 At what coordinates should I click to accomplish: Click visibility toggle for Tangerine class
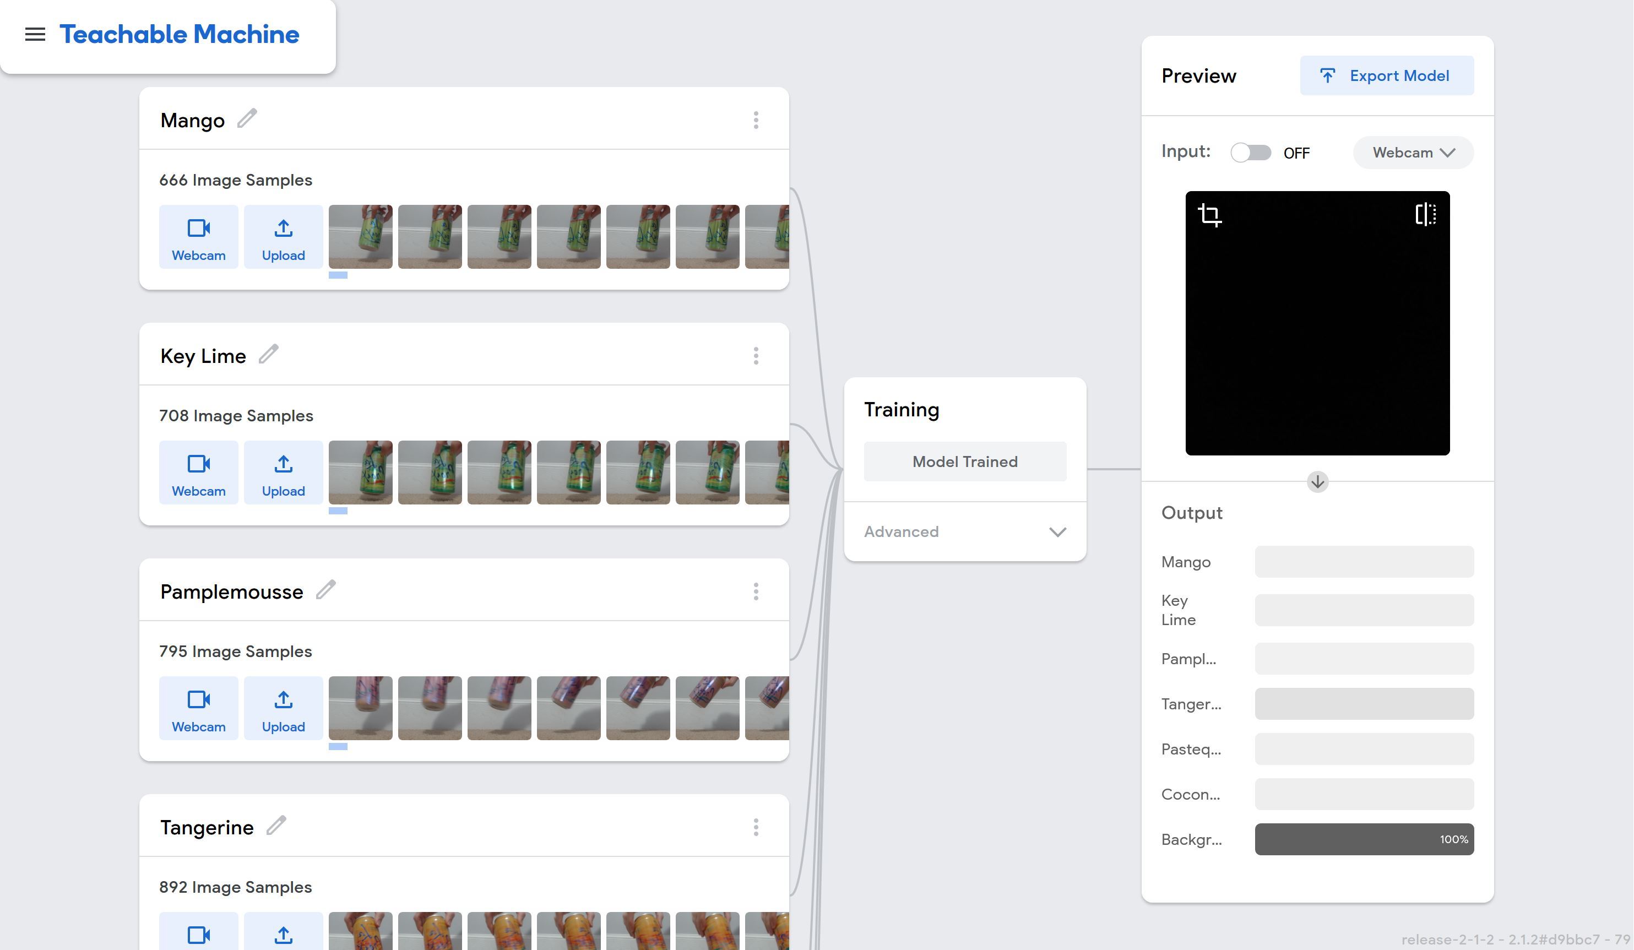(757, 827)
